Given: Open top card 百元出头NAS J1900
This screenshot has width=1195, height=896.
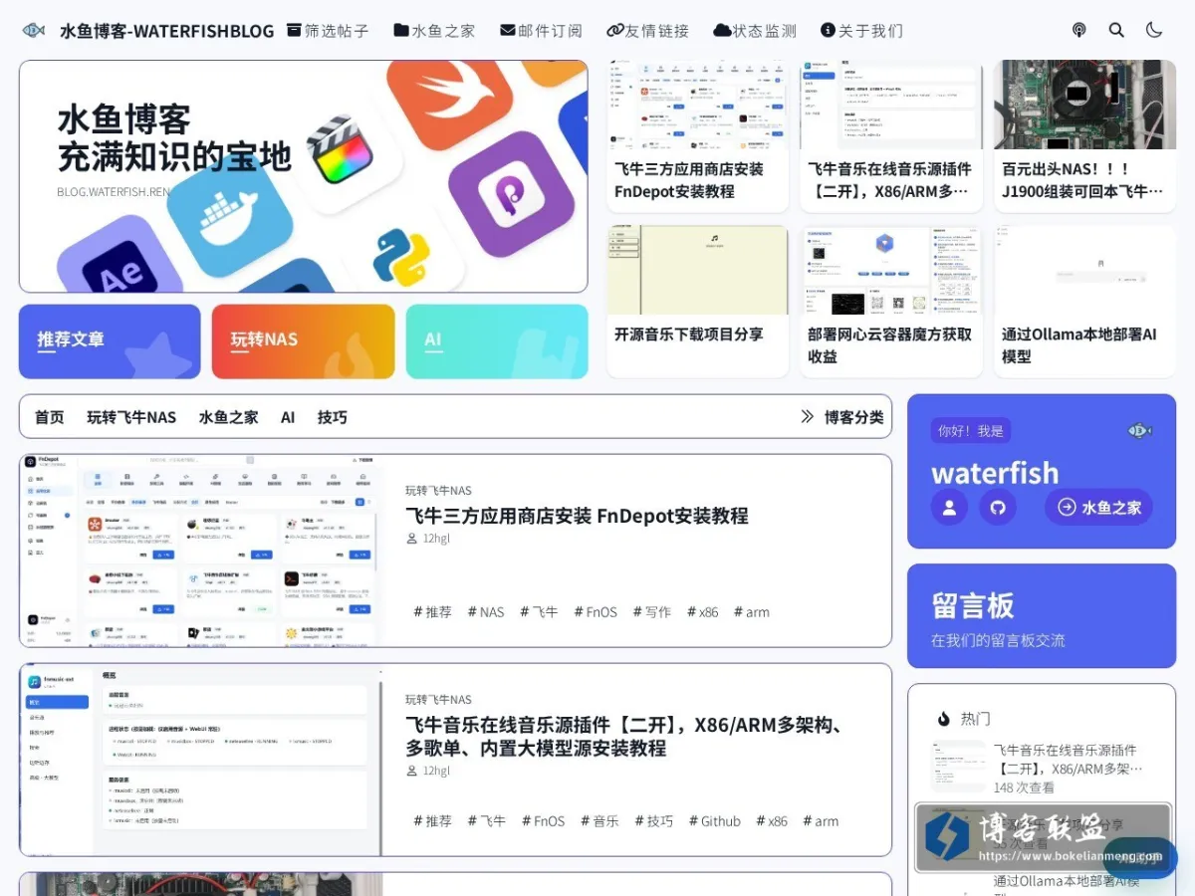Looking at the screenshot, I should point(1084,135).
